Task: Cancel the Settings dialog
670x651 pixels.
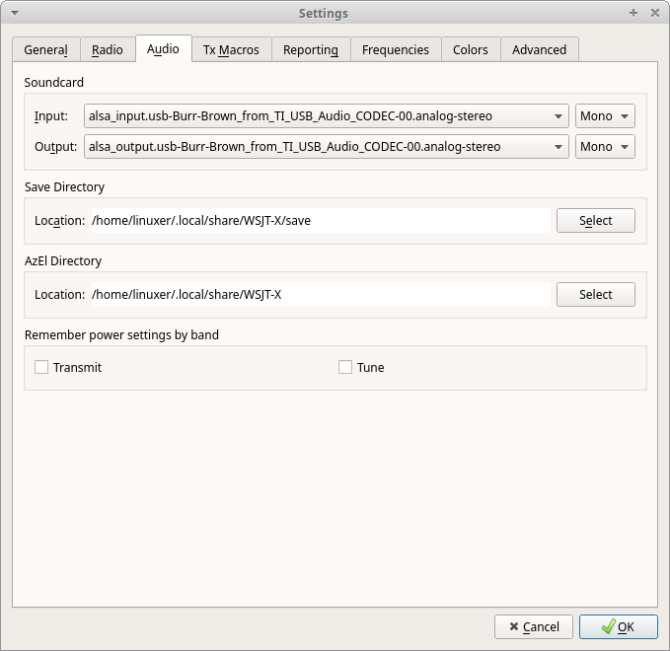Action: pos(533,626)
